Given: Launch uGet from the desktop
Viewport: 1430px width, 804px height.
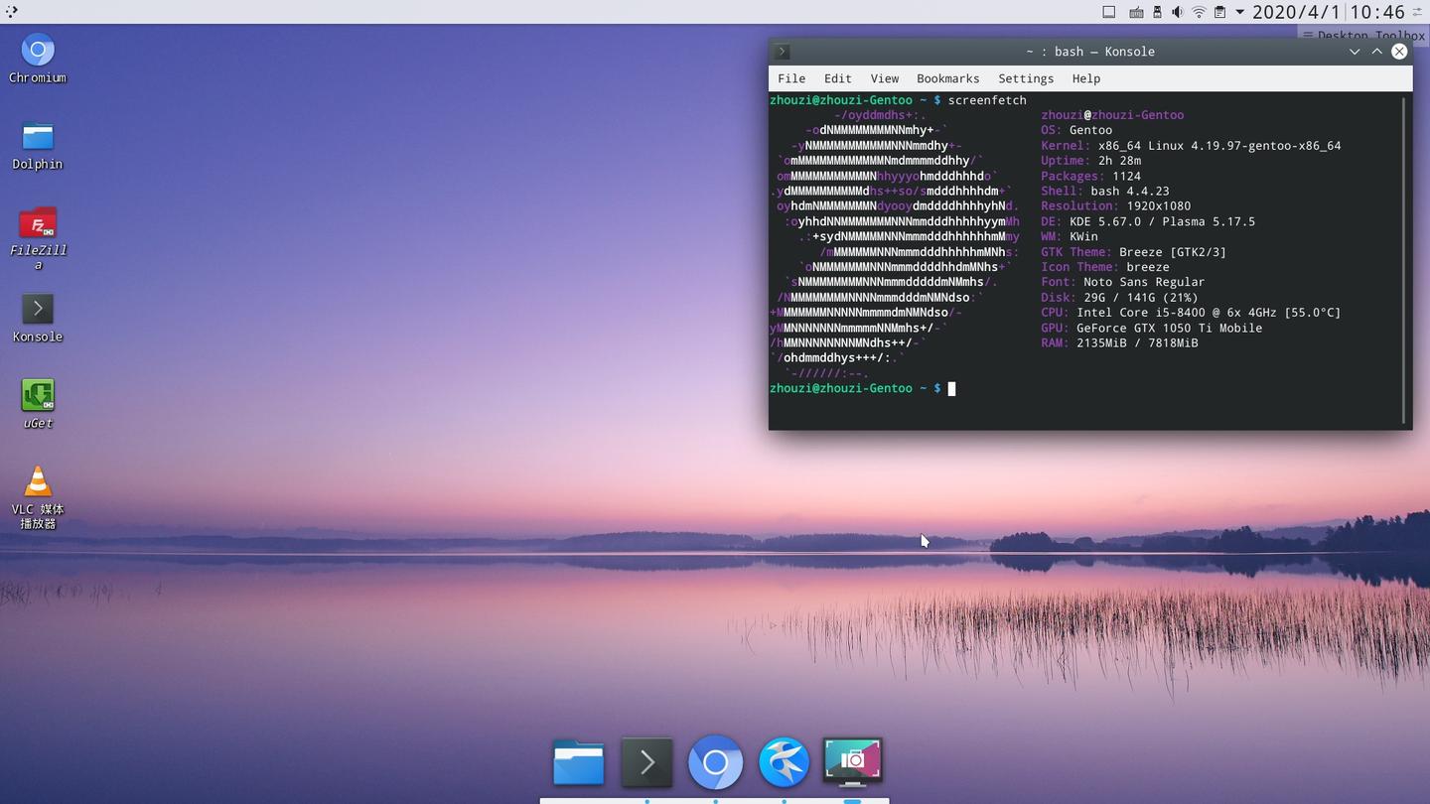Looking at the screenshot, I should pos(38,396).
